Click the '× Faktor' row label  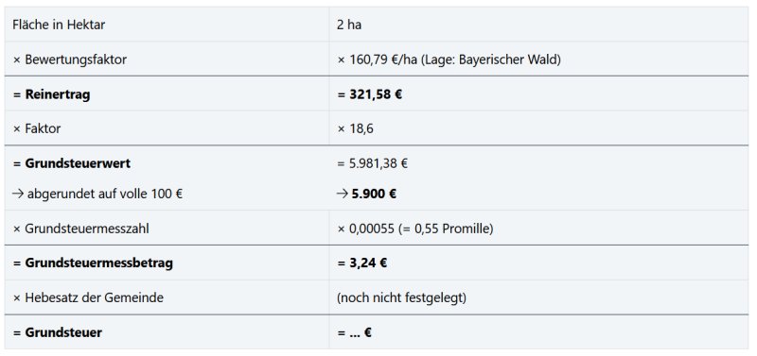coord(37,128)
